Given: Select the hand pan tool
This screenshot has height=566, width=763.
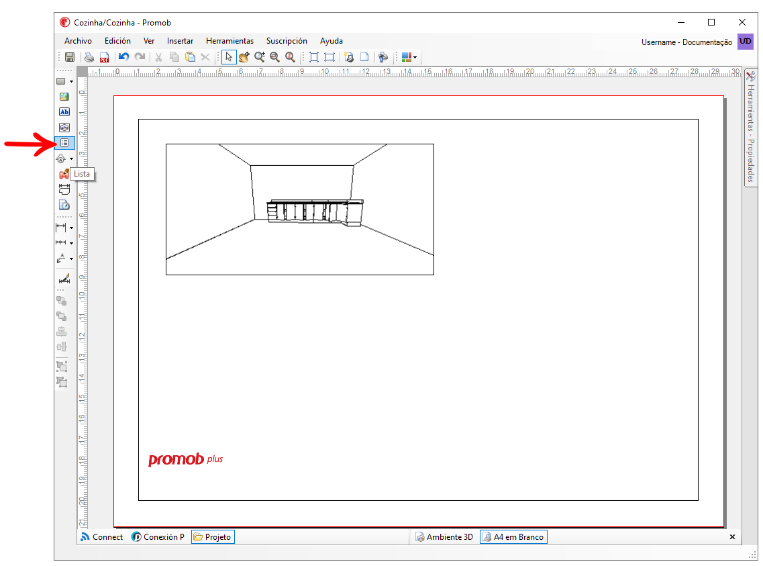Looking at the screenshot, I should click(244, 57).
